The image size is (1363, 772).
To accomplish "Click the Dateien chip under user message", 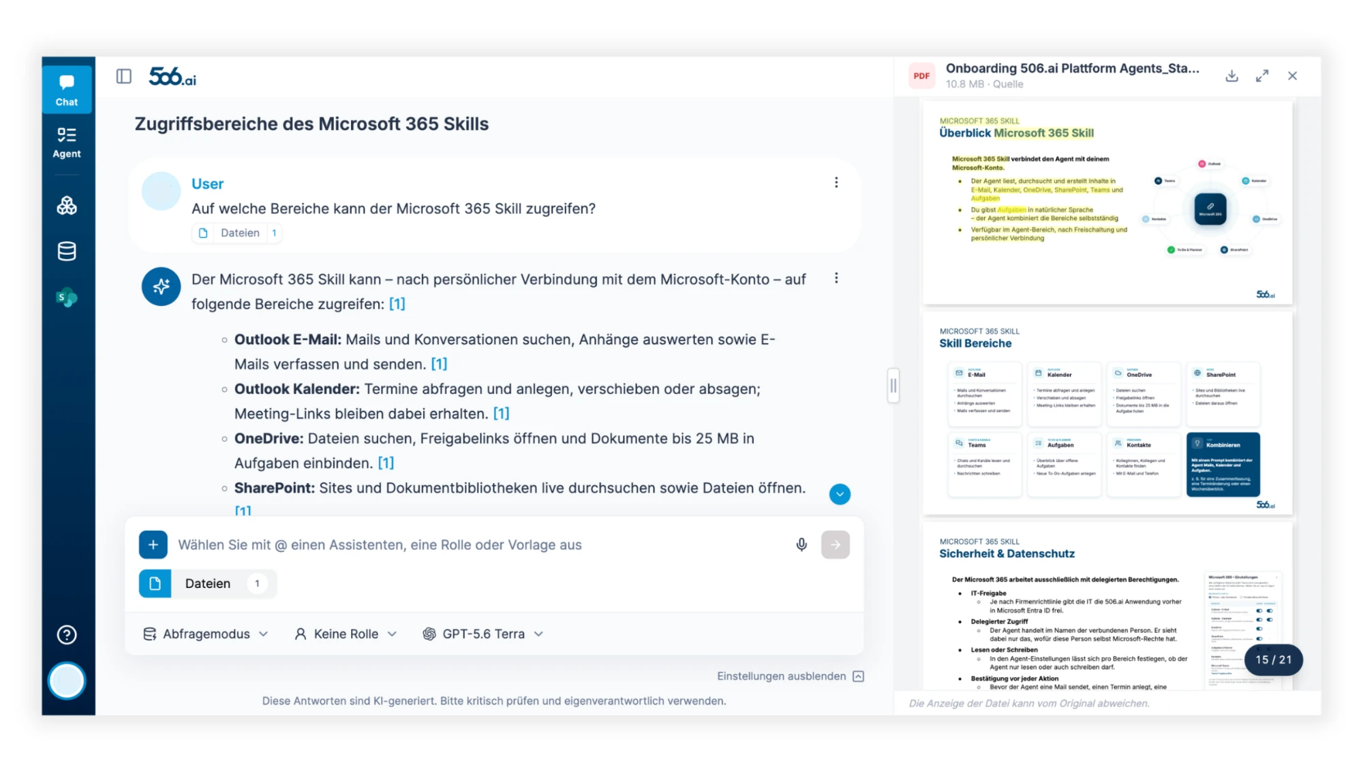I will click(237, 233).
